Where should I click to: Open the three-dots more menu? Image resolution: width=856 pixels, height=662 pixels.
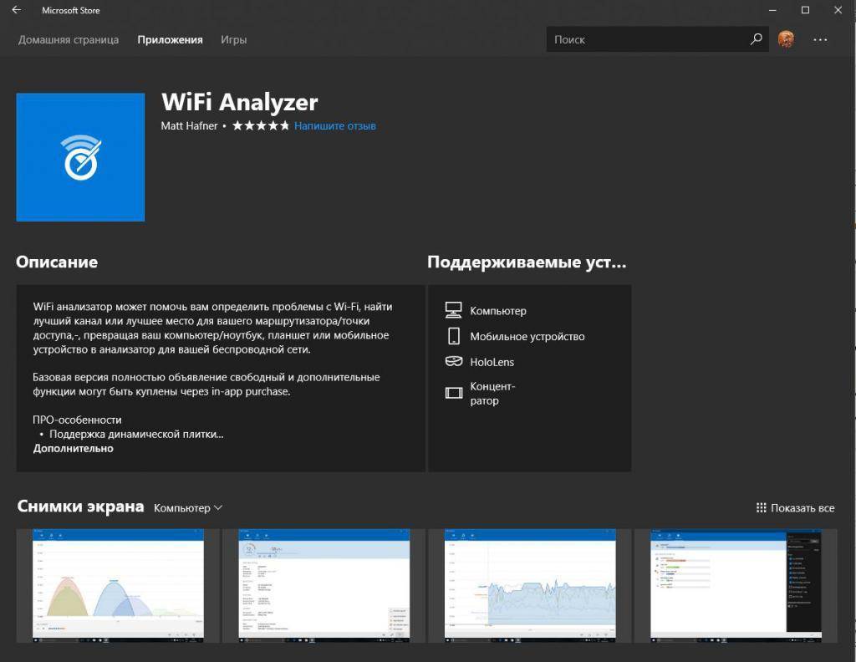pyautogui.click(x=820, y=40)
